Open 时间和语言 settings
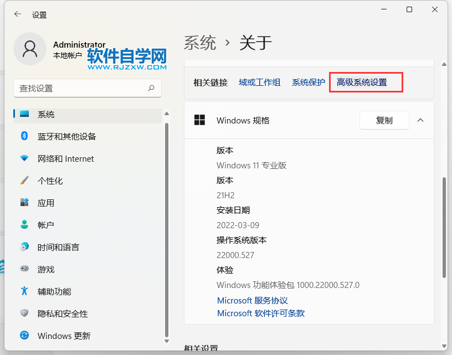This screenshot has height=355, width=452. 88,247
